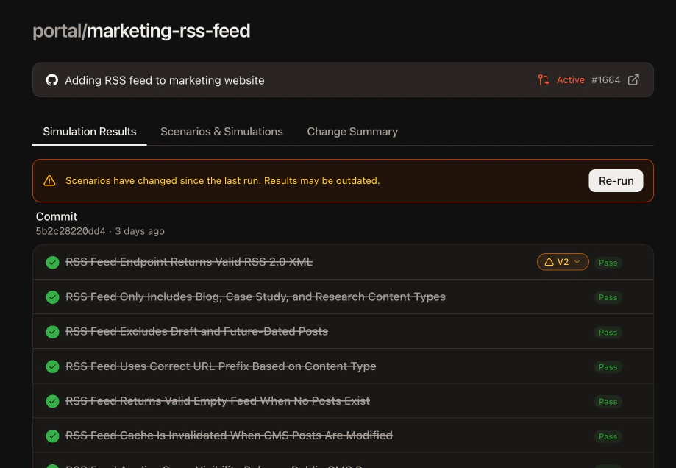Toggle the pass check on Valid Empty Feed scenario
Screen dimensions: 676x468
coord(52,401)
